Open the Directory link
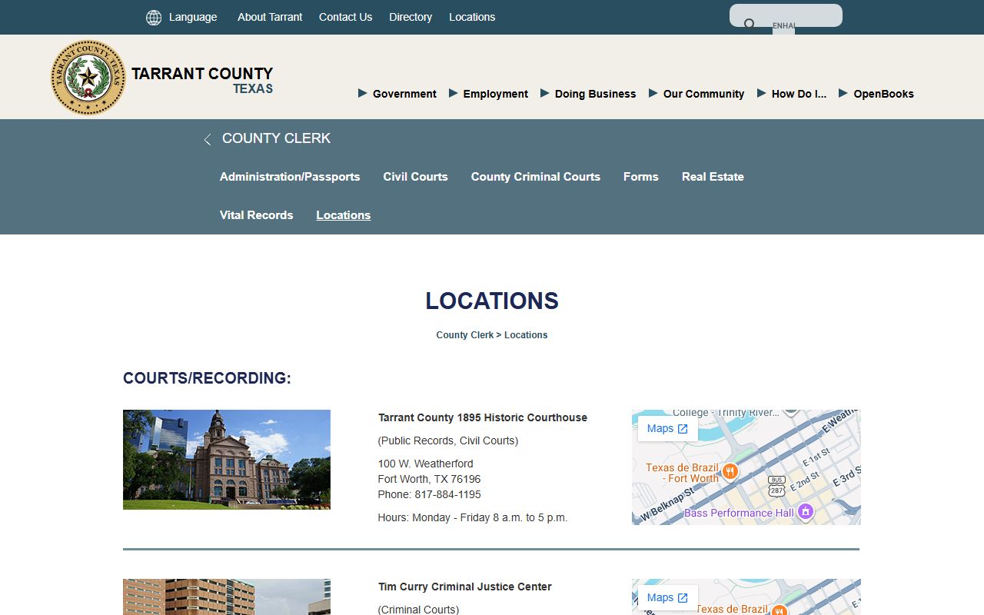This screenshot has width=984, height=615. (411, 17)
